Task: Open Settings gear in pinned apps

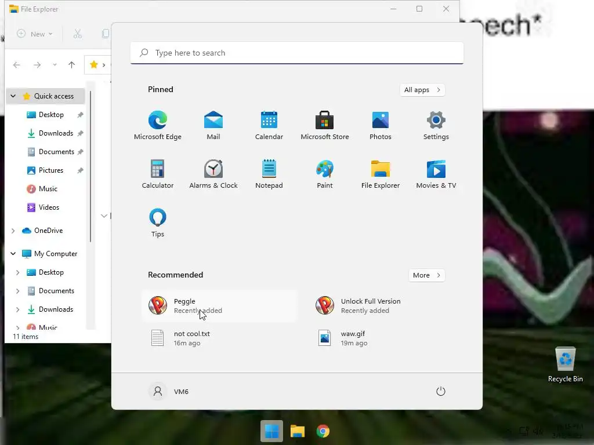Action: tap(436, 126)
